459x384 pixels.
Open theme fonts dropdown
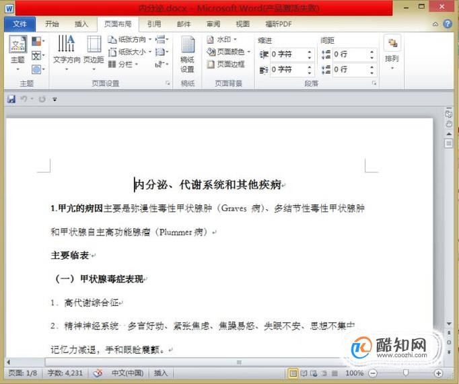click(38, 55)
